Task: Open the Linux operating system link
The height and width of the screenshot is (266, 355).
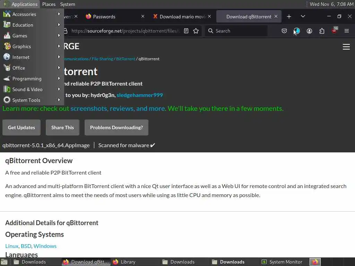Action: (12, 246)
